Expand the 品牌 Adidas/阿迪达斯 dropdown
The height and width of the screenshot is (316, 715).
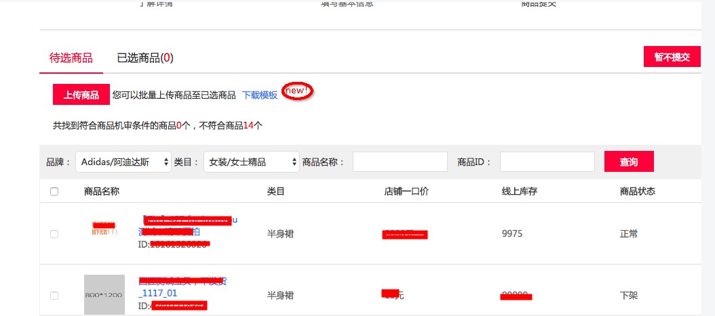(x=123, y=162)
